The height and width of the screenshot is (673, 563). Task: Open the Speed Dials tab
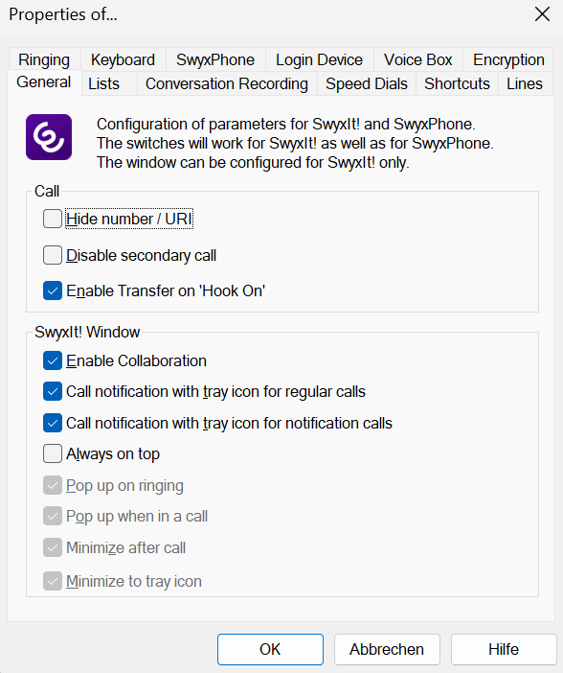click(367, 83)
